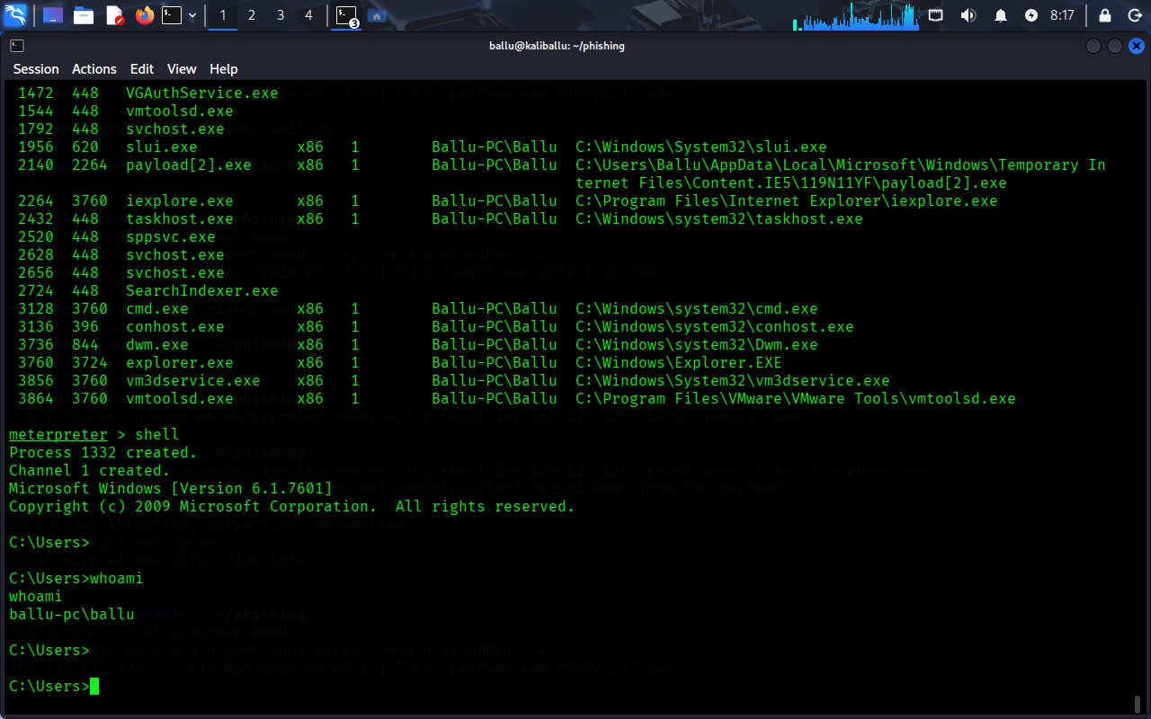Click the show desktop panel icon
This screenshot has width=1151, height=719.
coord(53,15)
